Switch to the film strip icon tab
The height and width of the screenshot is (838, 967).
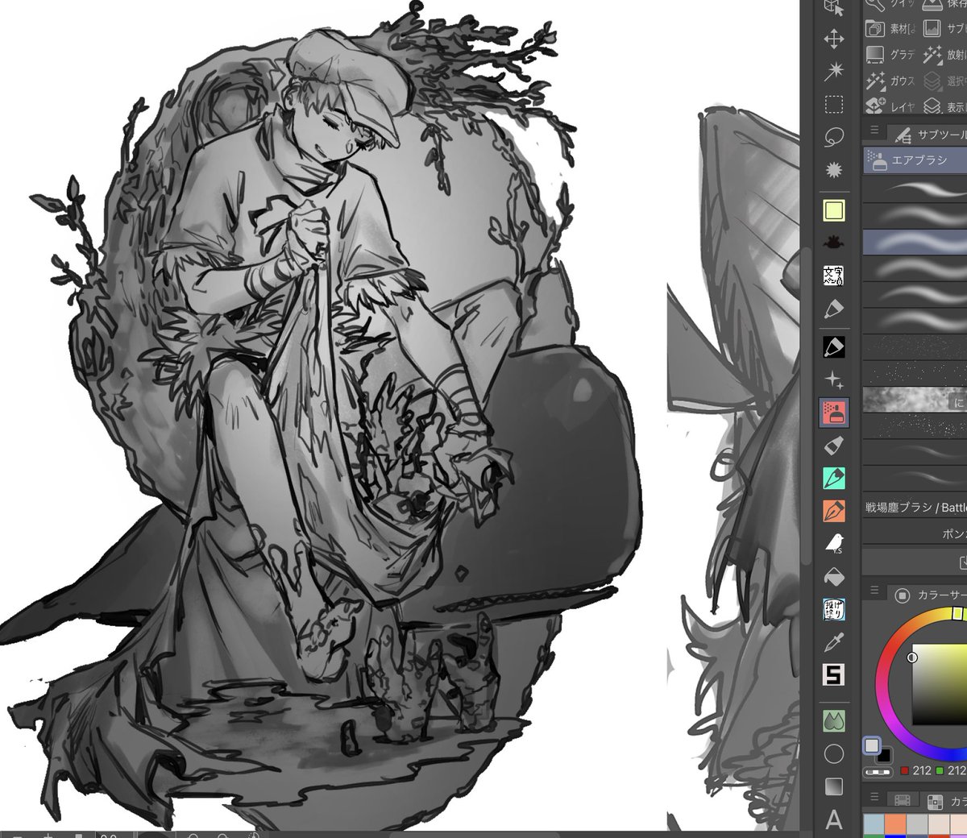(x=903, y=801)
